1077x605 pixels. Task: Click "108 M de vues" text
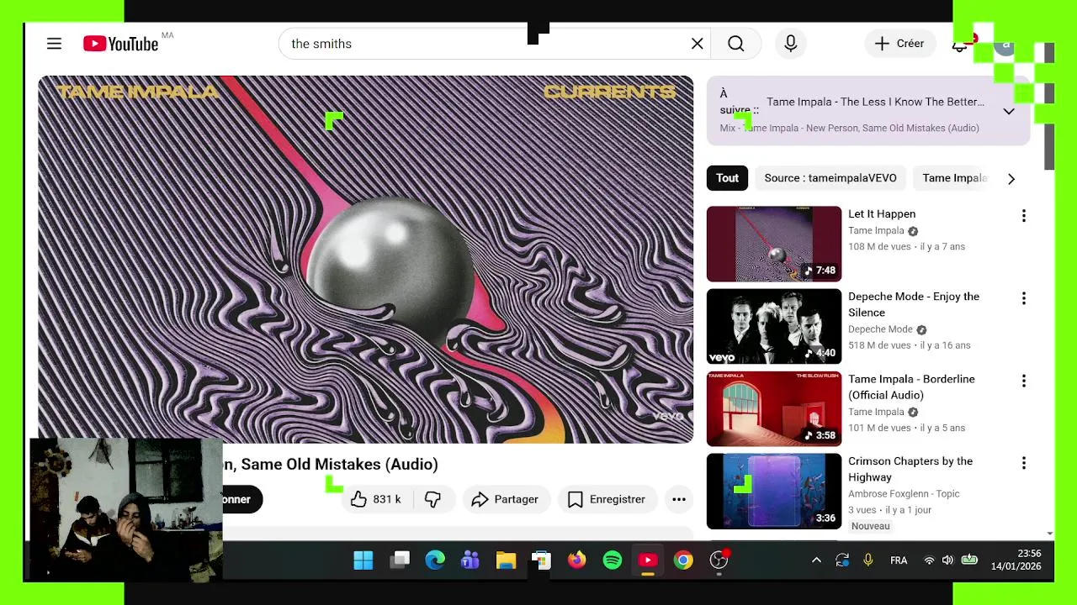pyautogui.click(x=880, y=246)
